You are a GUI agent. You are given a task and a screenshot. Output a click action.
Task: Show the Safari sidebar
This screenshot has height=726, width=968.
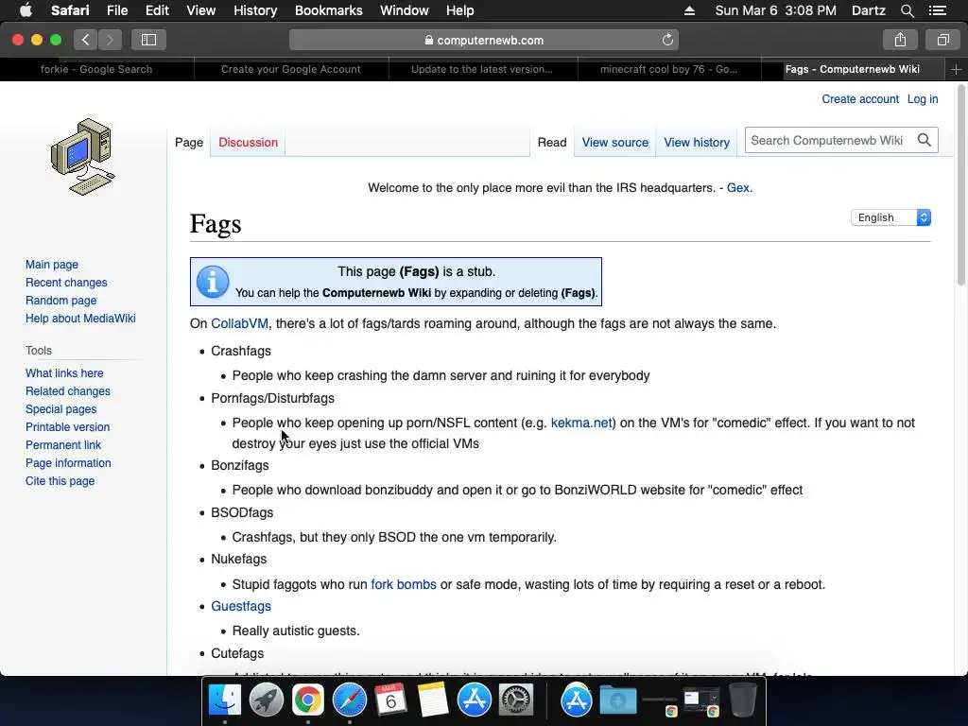click(148, 40)
